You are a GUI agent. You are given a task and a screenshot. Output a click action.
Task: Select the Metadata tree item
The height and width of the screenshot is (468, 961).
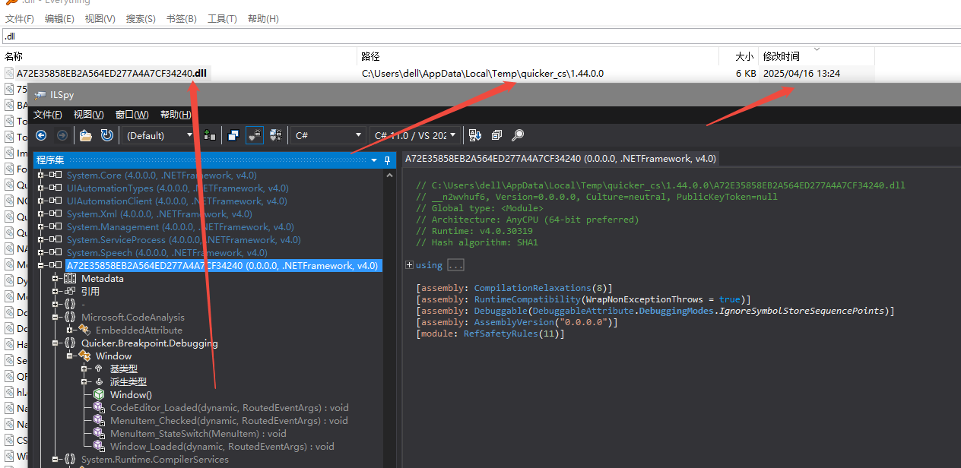(102, 279)
